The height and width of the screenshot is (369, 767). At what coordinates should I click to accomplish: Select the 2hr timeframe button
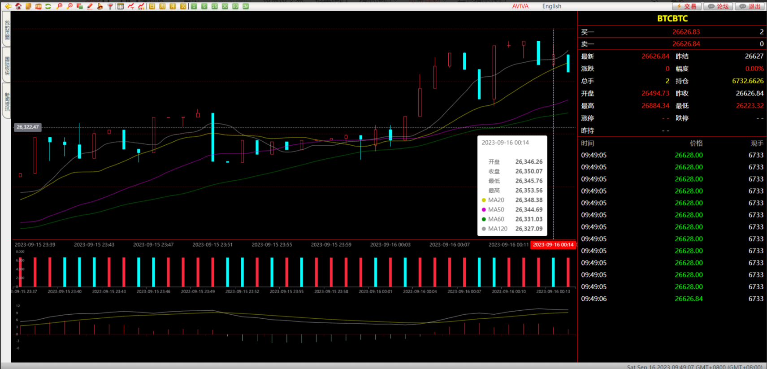click(x=246, y=6)
